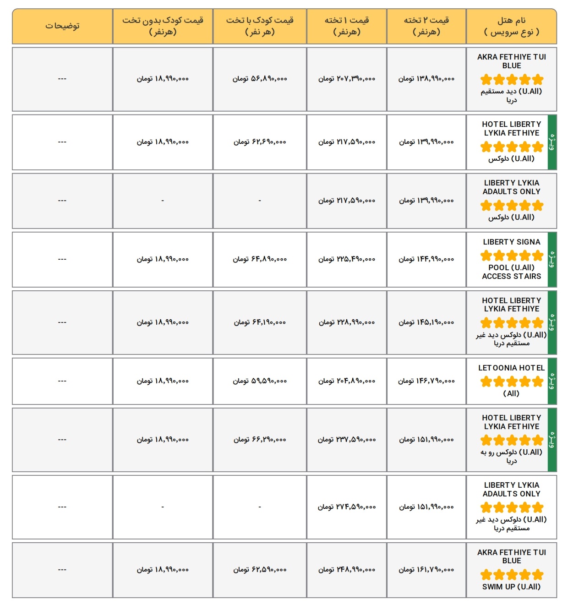Click the star rating under SWIM UP row's AKRA FETHIYE
This screenshot has width=568, height=610.
(x=512, y=575)
